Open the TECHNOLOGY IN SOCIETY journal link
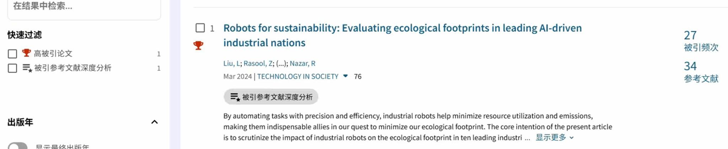Viewport: 728px width, 149px height. [x=298, y=76]
